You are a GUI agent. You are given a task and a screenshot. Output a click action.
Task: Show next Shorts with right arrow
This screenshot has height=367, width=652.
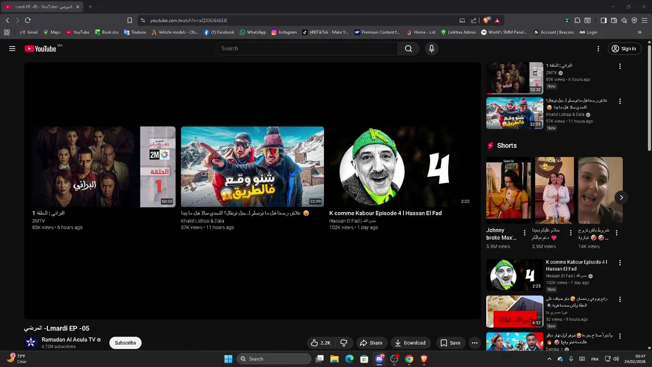click(x=621, y=197)
